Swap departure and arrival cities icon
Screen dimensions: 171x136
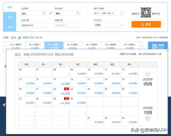tap(51, 13)
